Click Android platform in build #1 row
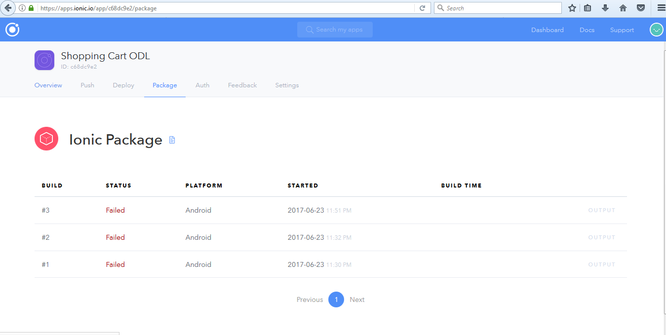 tap(198, 264)
